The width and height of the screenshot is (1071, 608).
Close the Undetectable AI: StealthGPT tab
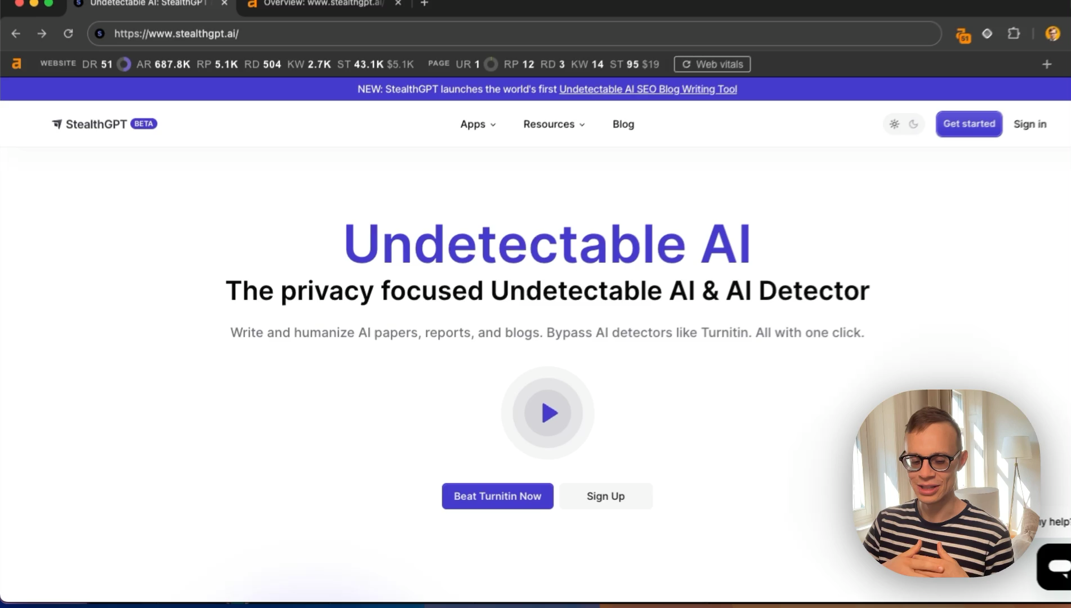(x=225, y=3)
